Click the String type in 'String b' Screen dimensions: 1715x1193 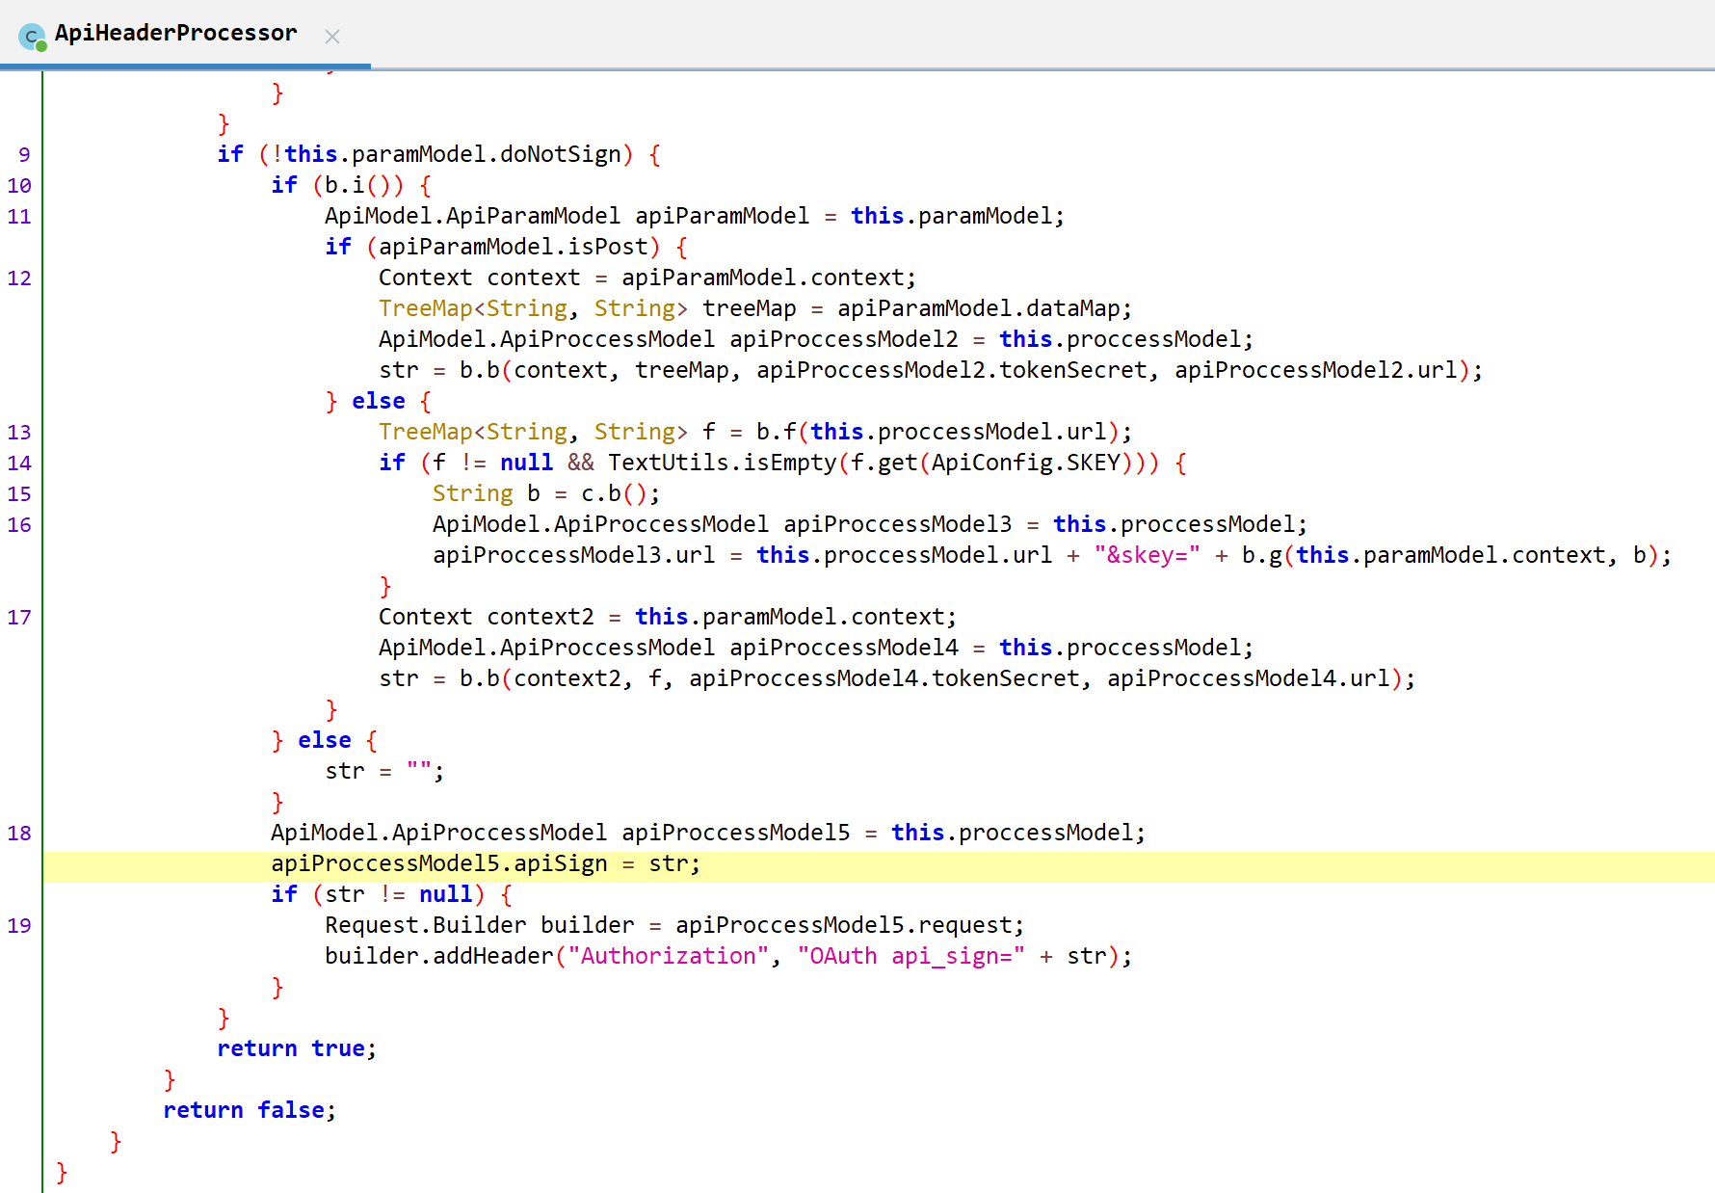click(472, 493)
